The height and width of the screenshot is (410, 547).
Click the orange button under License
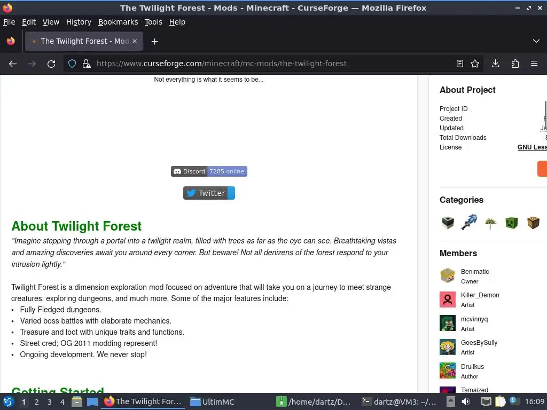point(542,169)
